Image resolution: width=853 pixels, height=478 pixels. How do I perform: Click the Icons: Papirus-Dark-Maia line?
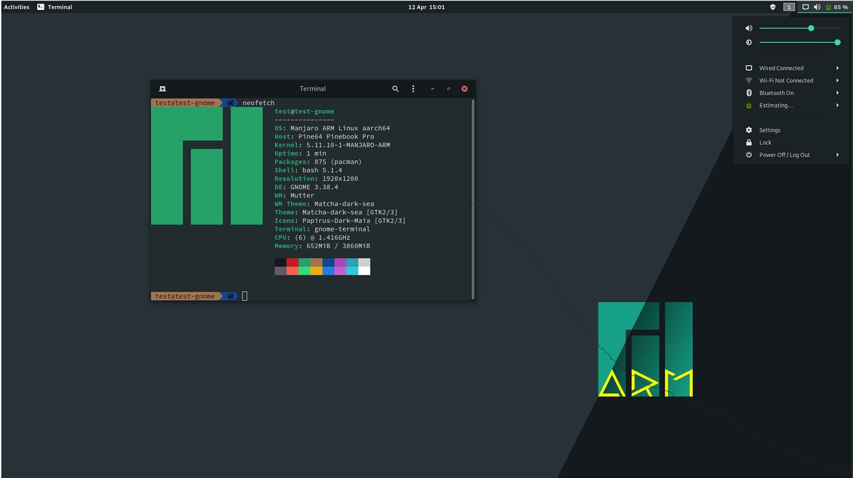tap(340, 220)
